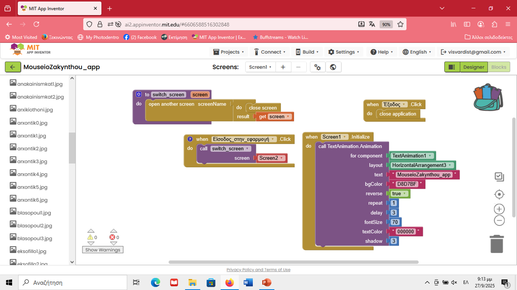Toggle the comment icon on the Click block

(x=190, y=139)
